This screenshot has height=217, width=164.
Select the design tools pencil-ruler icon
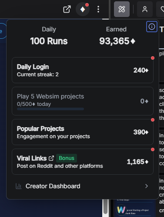click(x=122, y=9)
